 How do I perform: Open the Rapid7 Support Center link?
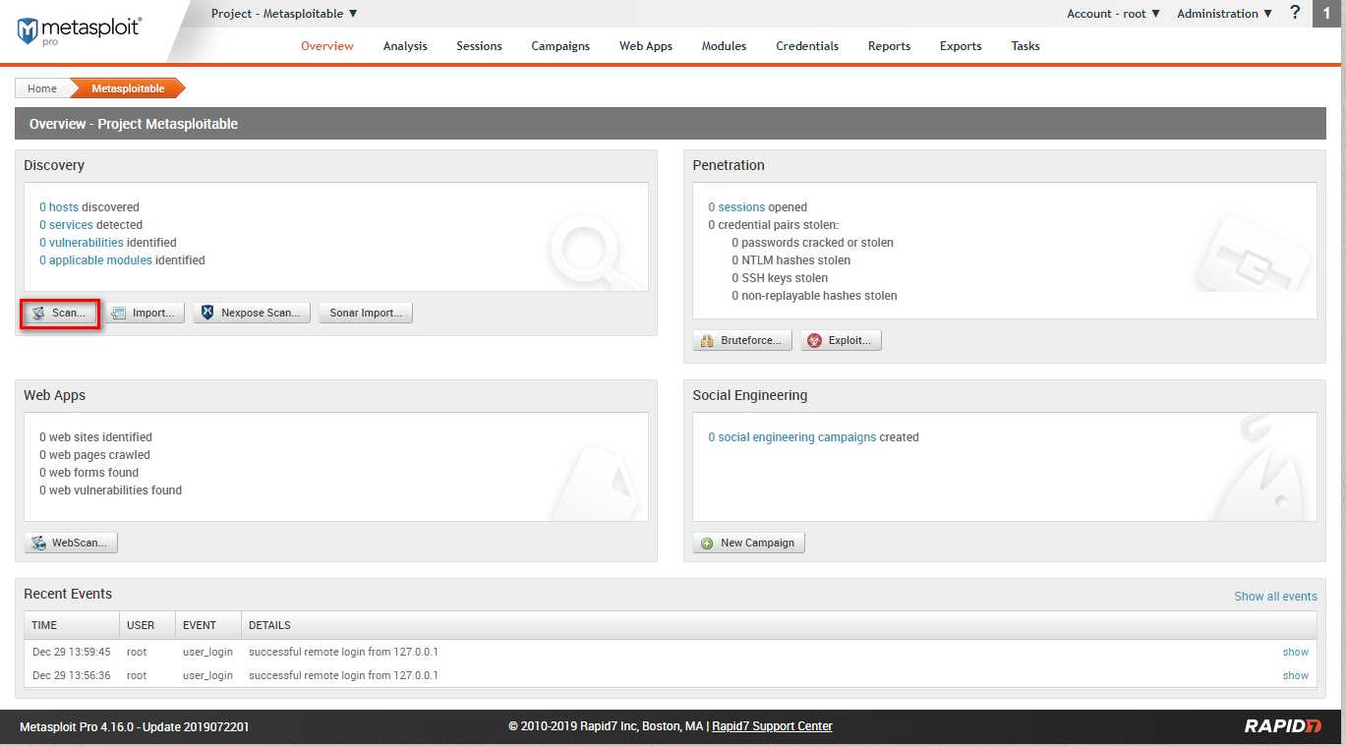772,726
